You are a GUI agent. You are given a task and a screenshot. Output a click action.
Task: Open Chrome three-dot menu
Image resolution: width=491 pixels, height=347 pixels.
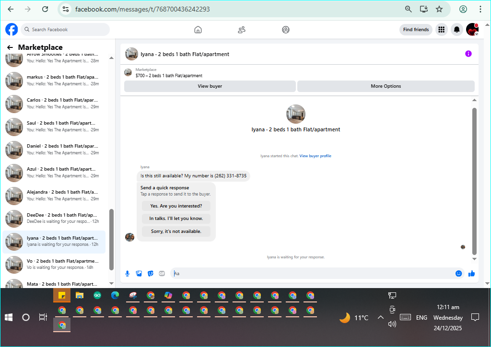480,9
